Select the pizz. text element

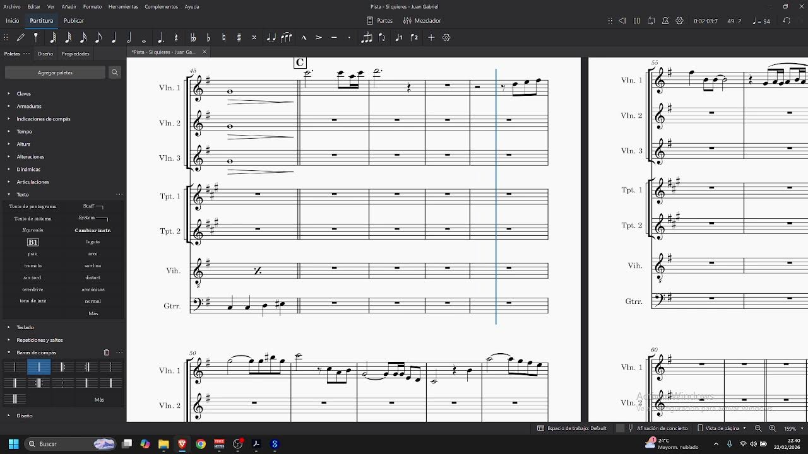(x=33, y=253)
